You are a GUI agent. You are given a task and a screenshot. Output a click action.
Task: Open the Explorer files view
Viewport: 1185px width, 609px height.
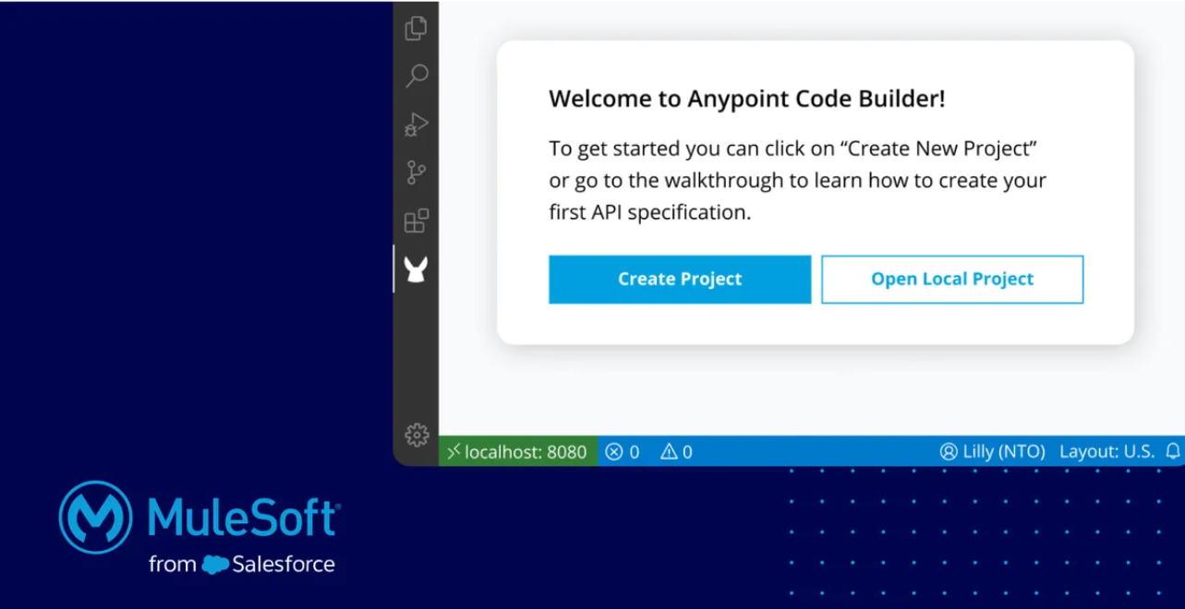coord(417,28)
